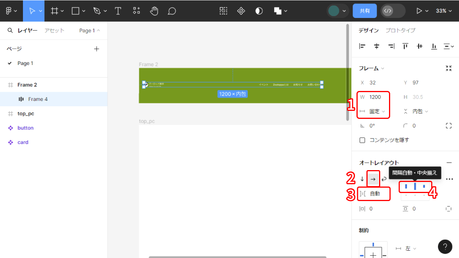The width and height of the screenshot is (459, 258).
Task: Open the 左 horizontal constraint dropdown
Action: click(410, 248)
